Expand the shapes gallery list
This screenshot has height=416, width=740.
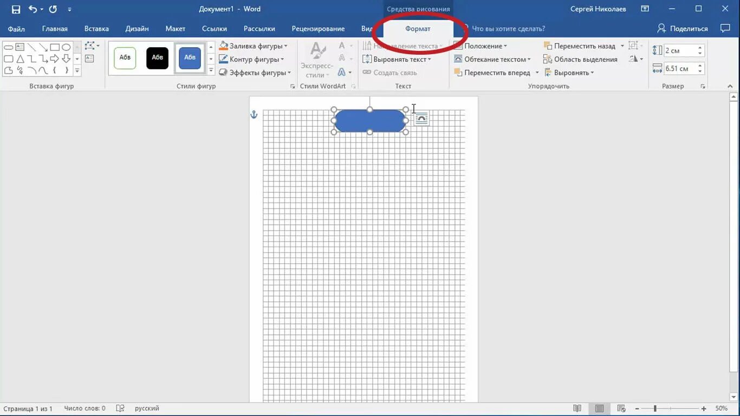(x=77, y=70)
